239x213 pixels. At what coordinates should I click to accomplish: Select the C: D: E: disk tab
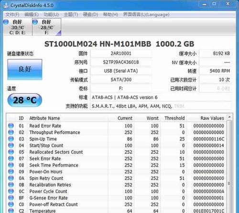pyautogui.click(x=17, y=27)
